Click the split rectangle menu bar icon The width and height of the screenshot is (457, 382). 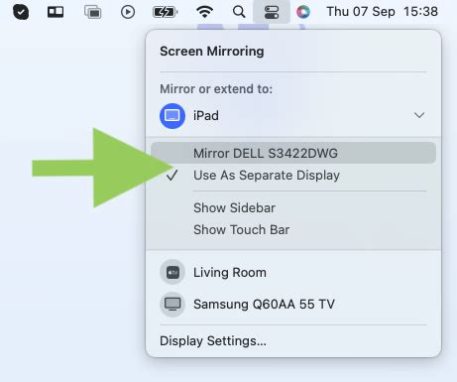click(x=56, y=12)
